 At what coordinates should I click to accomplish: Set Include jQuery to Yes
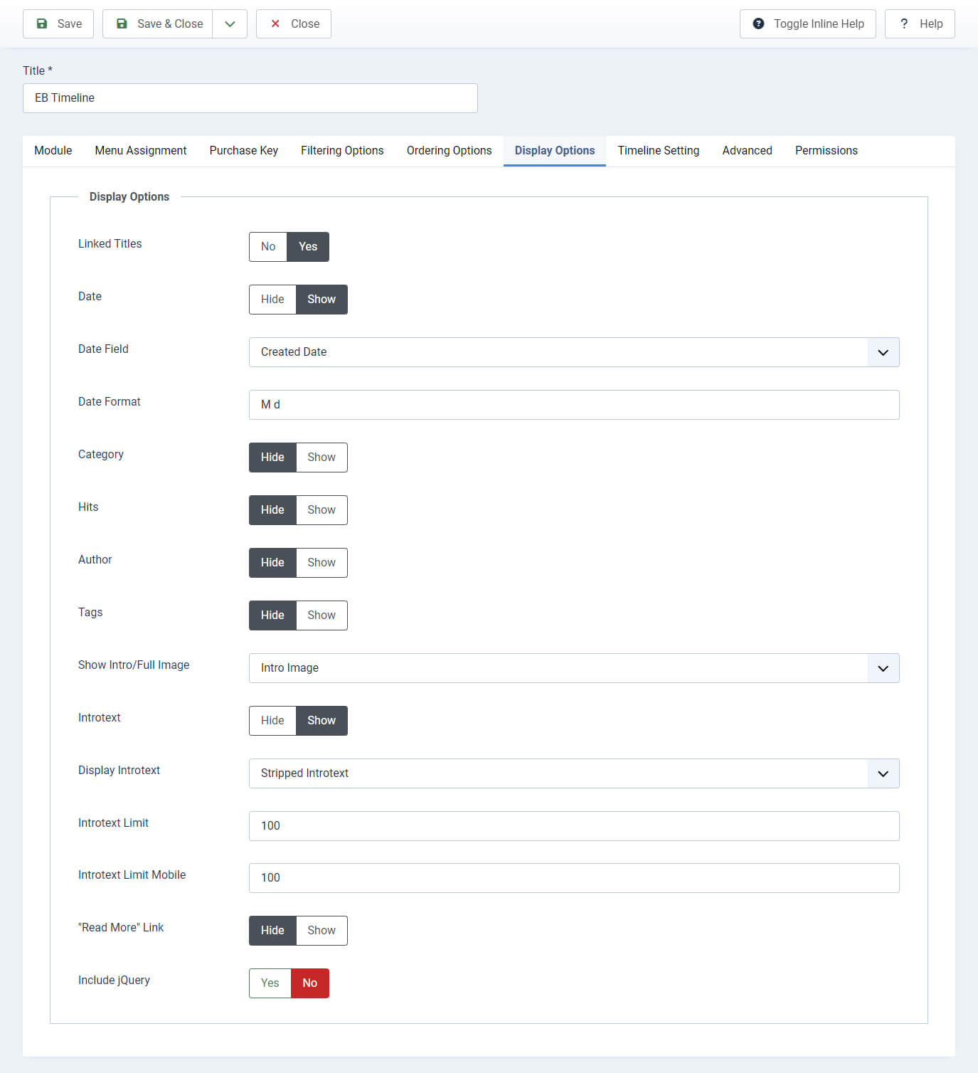tap(270, 983)
